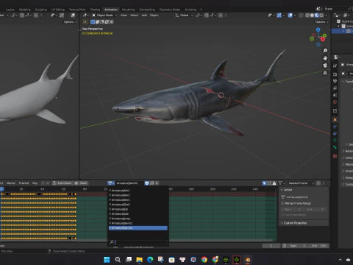Click the Blender icon on taskbar
353x265 pixels.
pyautogui.click(x=247, y=260)
